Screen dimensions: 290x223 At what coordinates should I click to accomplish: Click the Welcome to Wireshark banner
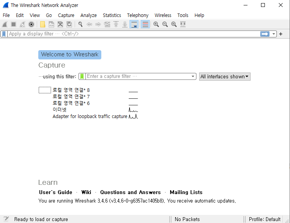click(x=70, y=55)
